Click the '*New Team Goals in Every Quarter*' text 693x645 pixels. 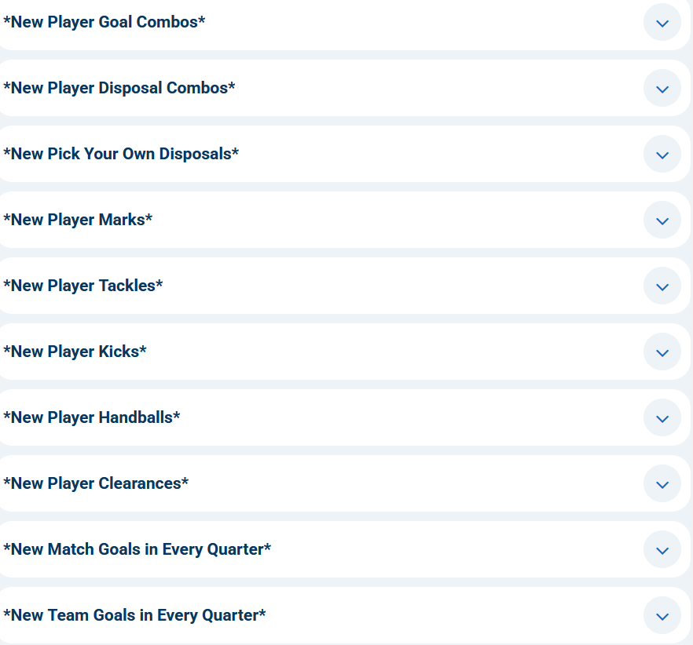coord(134,615)
